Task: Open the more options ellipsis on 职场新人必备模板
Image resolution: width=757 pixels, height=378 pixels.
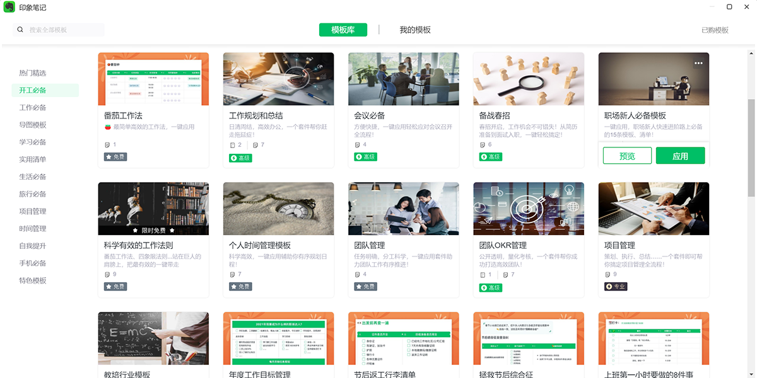Action: (x=698, y=63)
